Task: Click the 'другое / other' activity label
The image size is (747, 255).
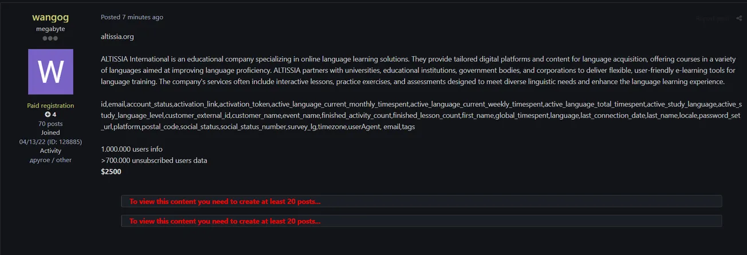Action: (x=50, y=160)
